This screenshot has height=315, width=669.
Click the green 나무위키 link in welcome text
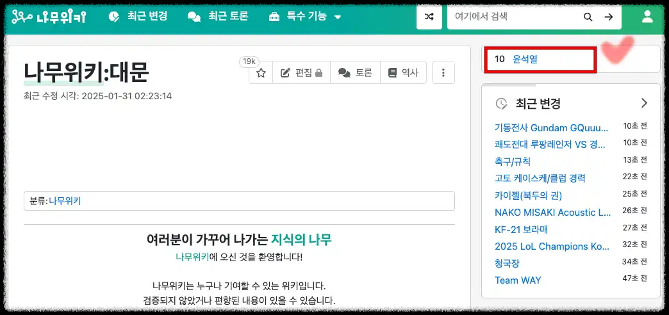(x=192, y=257)
